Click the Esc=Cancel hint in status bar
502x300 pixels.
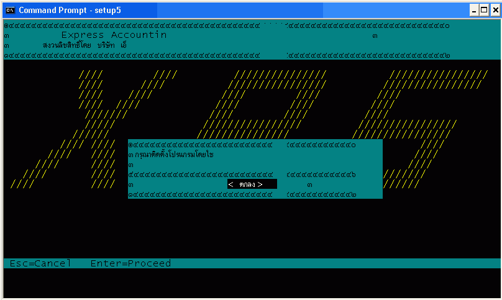(40, 263)
